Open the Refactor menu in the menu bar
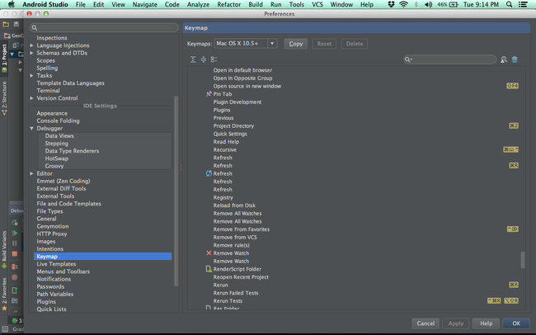 (x=228, y=5)
